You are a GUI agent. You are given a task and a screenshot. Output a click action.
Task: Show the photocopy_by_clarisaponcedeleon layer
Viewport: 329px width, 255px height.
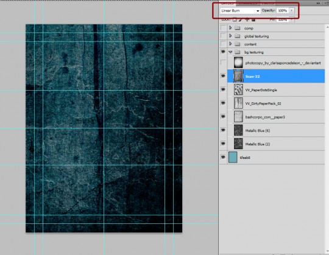click(x=223, y=63)
